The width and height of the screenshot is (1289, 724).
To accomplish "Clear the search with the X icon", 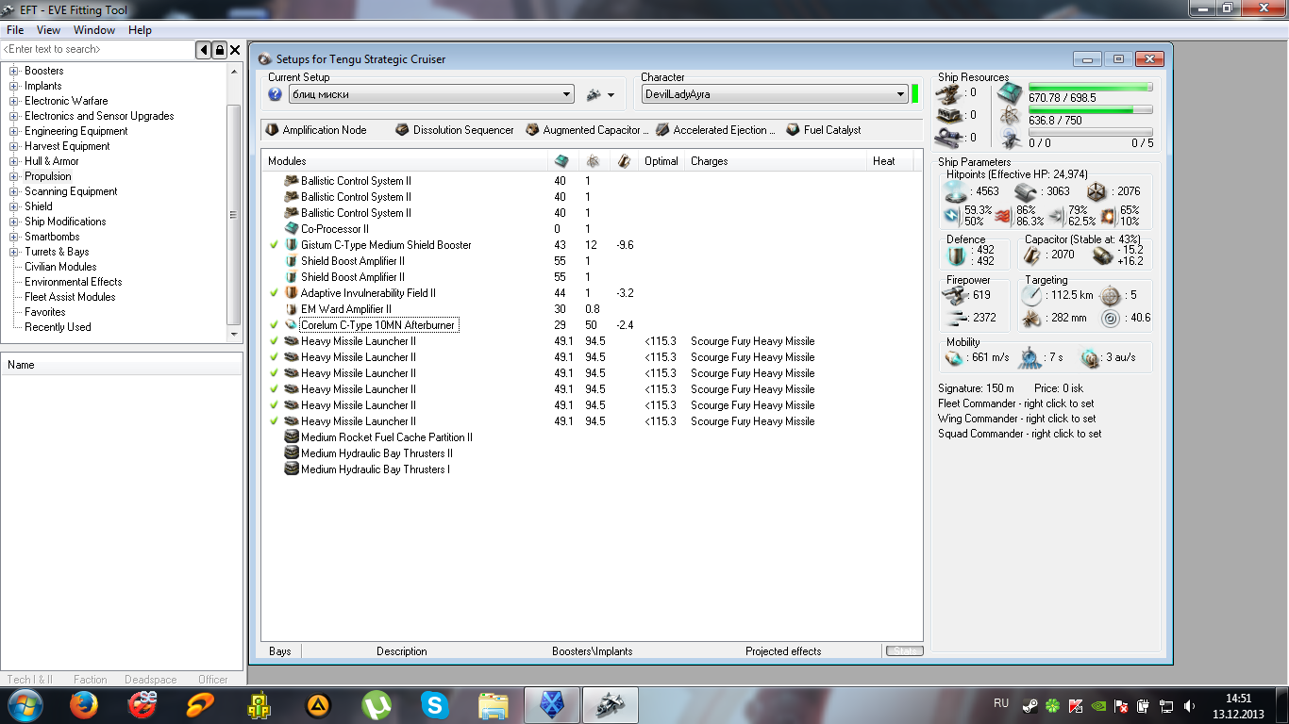I will [235, 50].
